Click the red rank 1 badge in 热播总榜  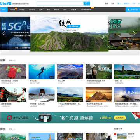pyautogui.click(x=115, y=134)
